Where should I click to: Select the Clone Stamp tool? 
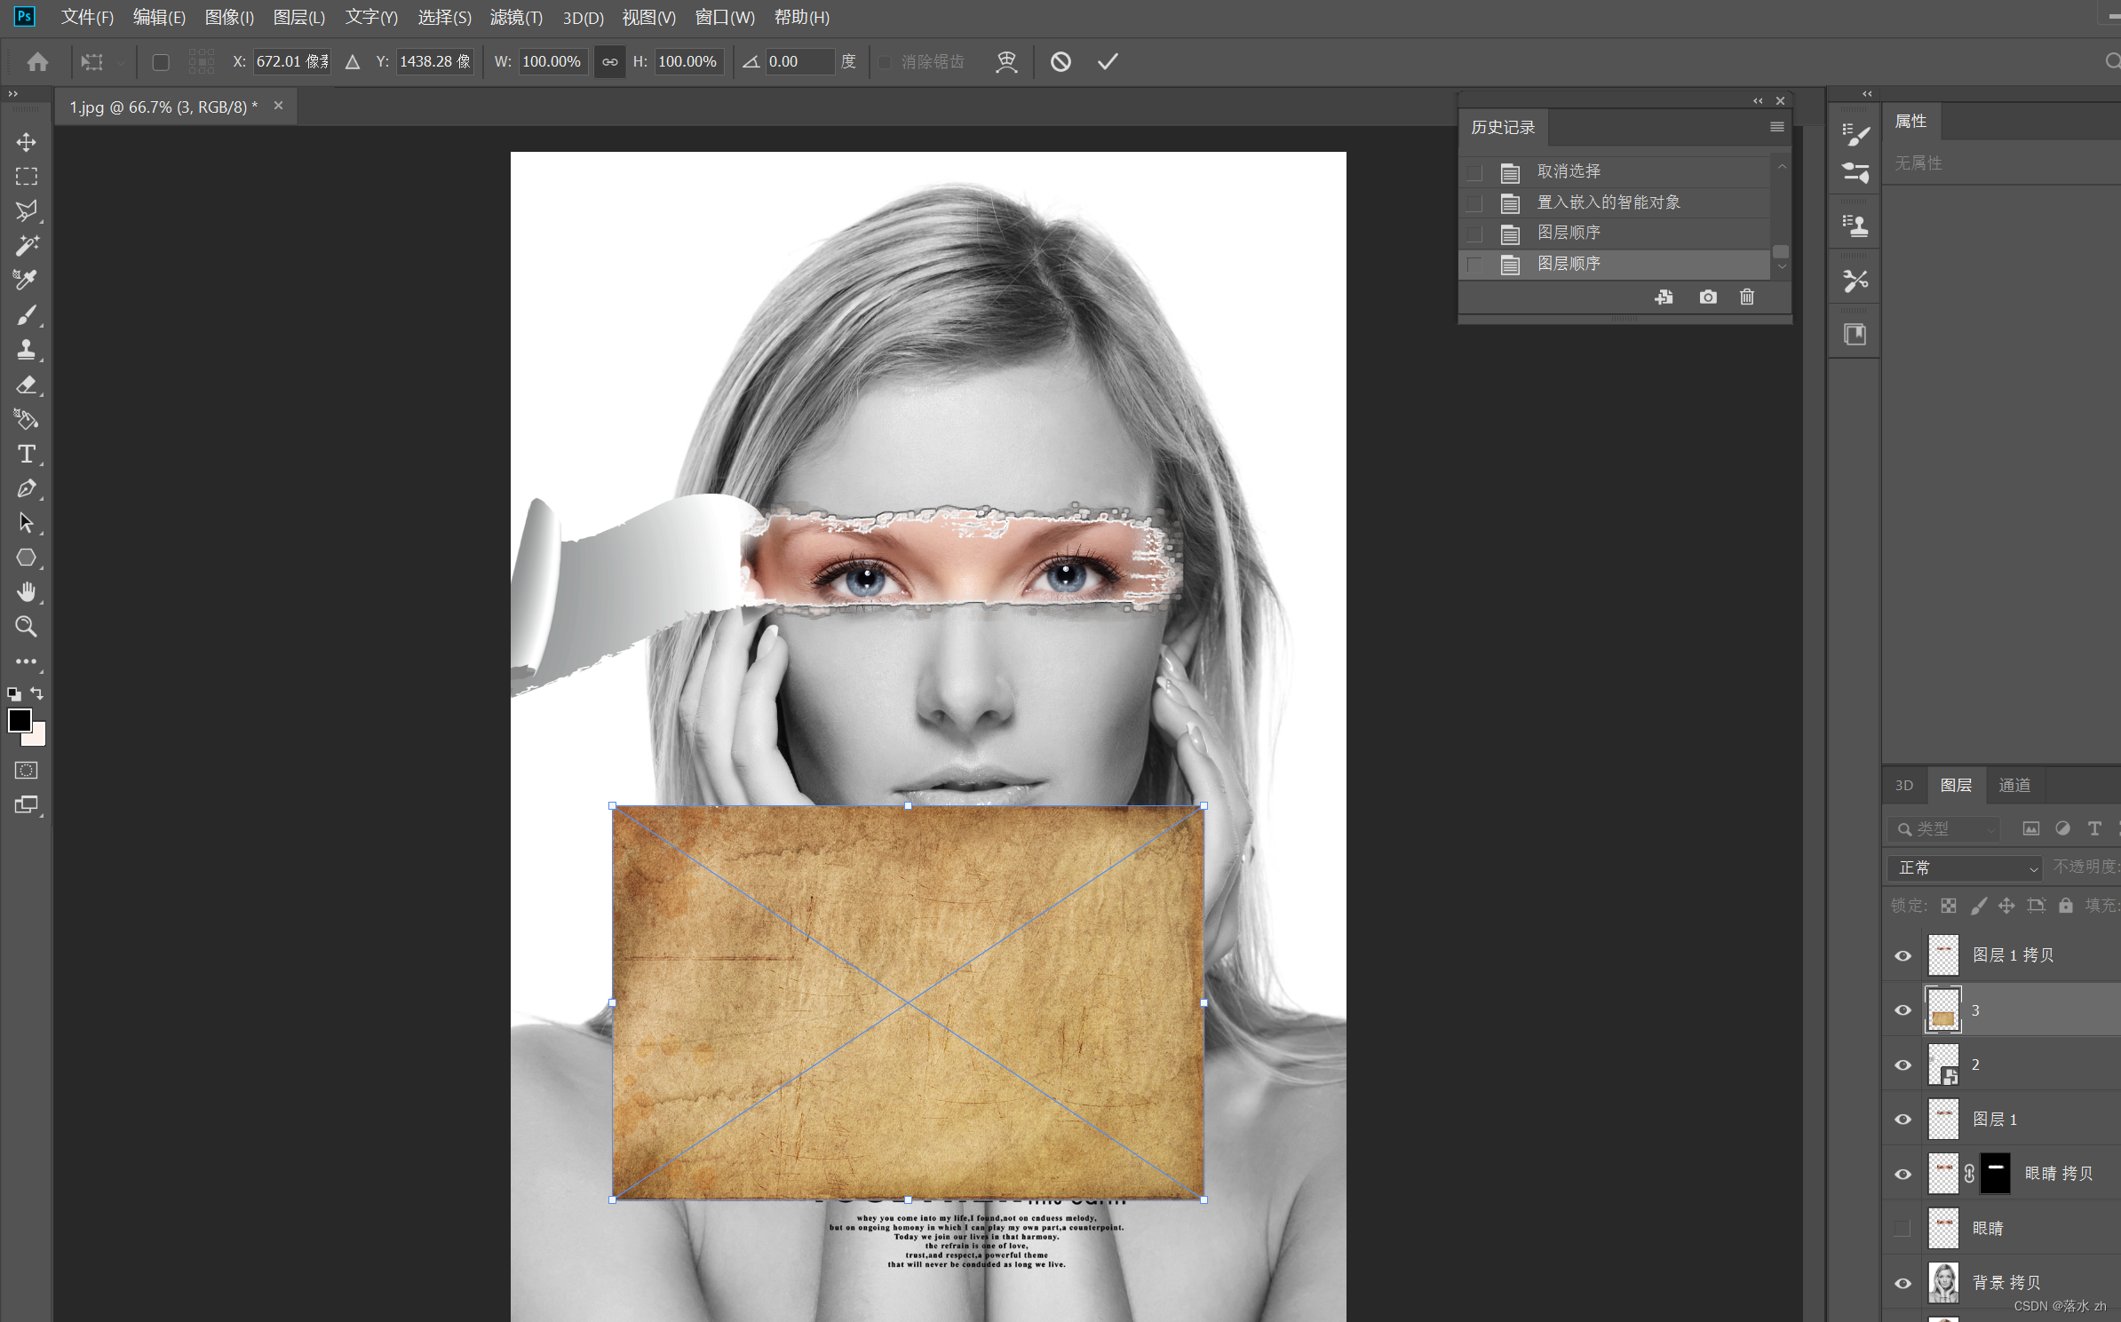point(27,349)
